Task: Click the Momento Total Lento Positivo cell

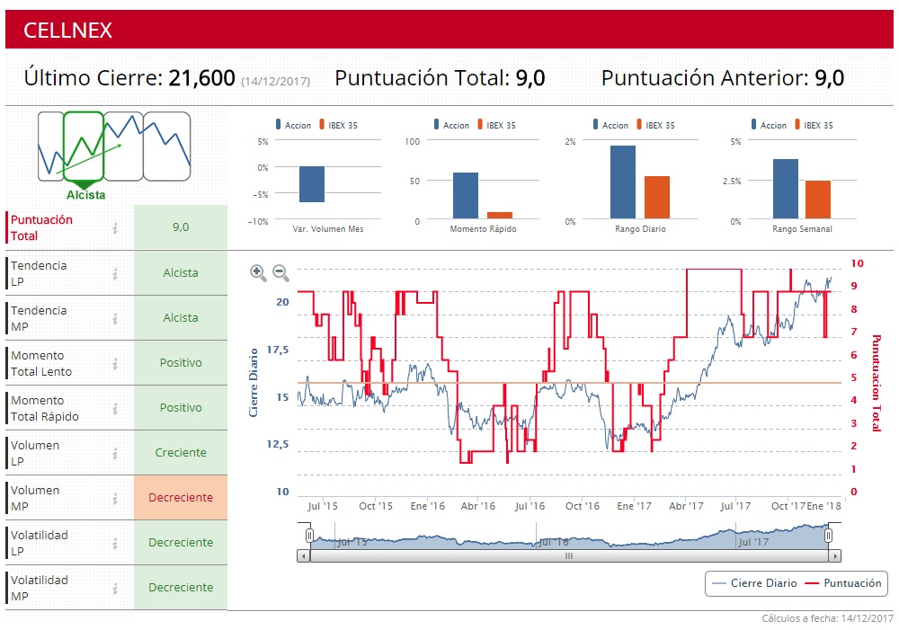Action: [x=181, y=363]
